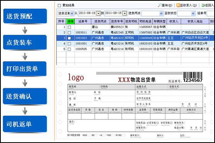
Task: Click the row number 4 cell
Action: pyautogui.click(x=61, y=44)
